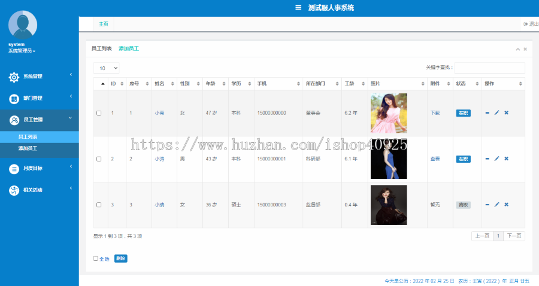
Task: Edit 小娟 with the pencil icon
Action: (x=496, y=205)
